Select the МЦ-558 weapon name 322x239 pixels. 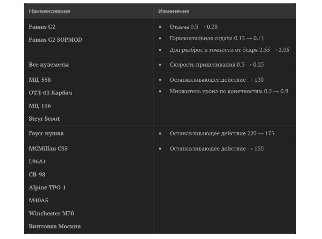(40, 80)
